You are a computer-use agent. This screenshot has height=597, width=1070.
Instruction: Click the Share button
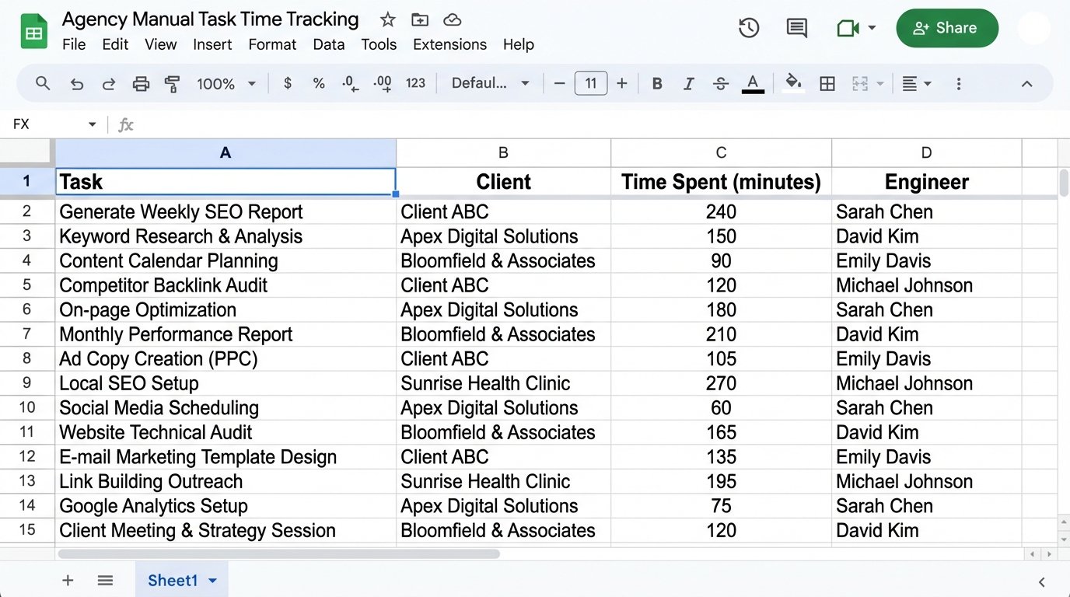[947, 28]
